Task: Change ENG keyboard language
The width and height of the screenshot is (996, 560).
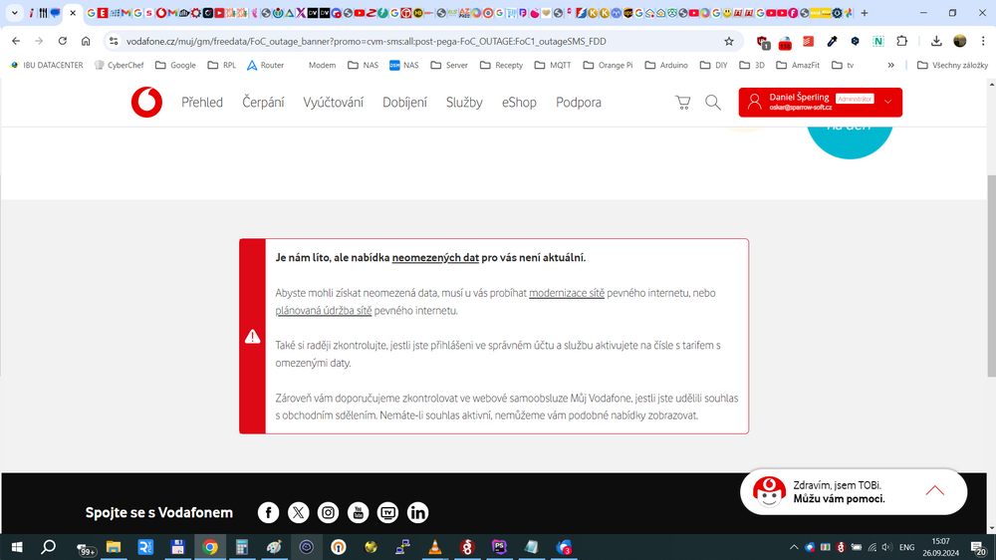Action: click(906, 547)
